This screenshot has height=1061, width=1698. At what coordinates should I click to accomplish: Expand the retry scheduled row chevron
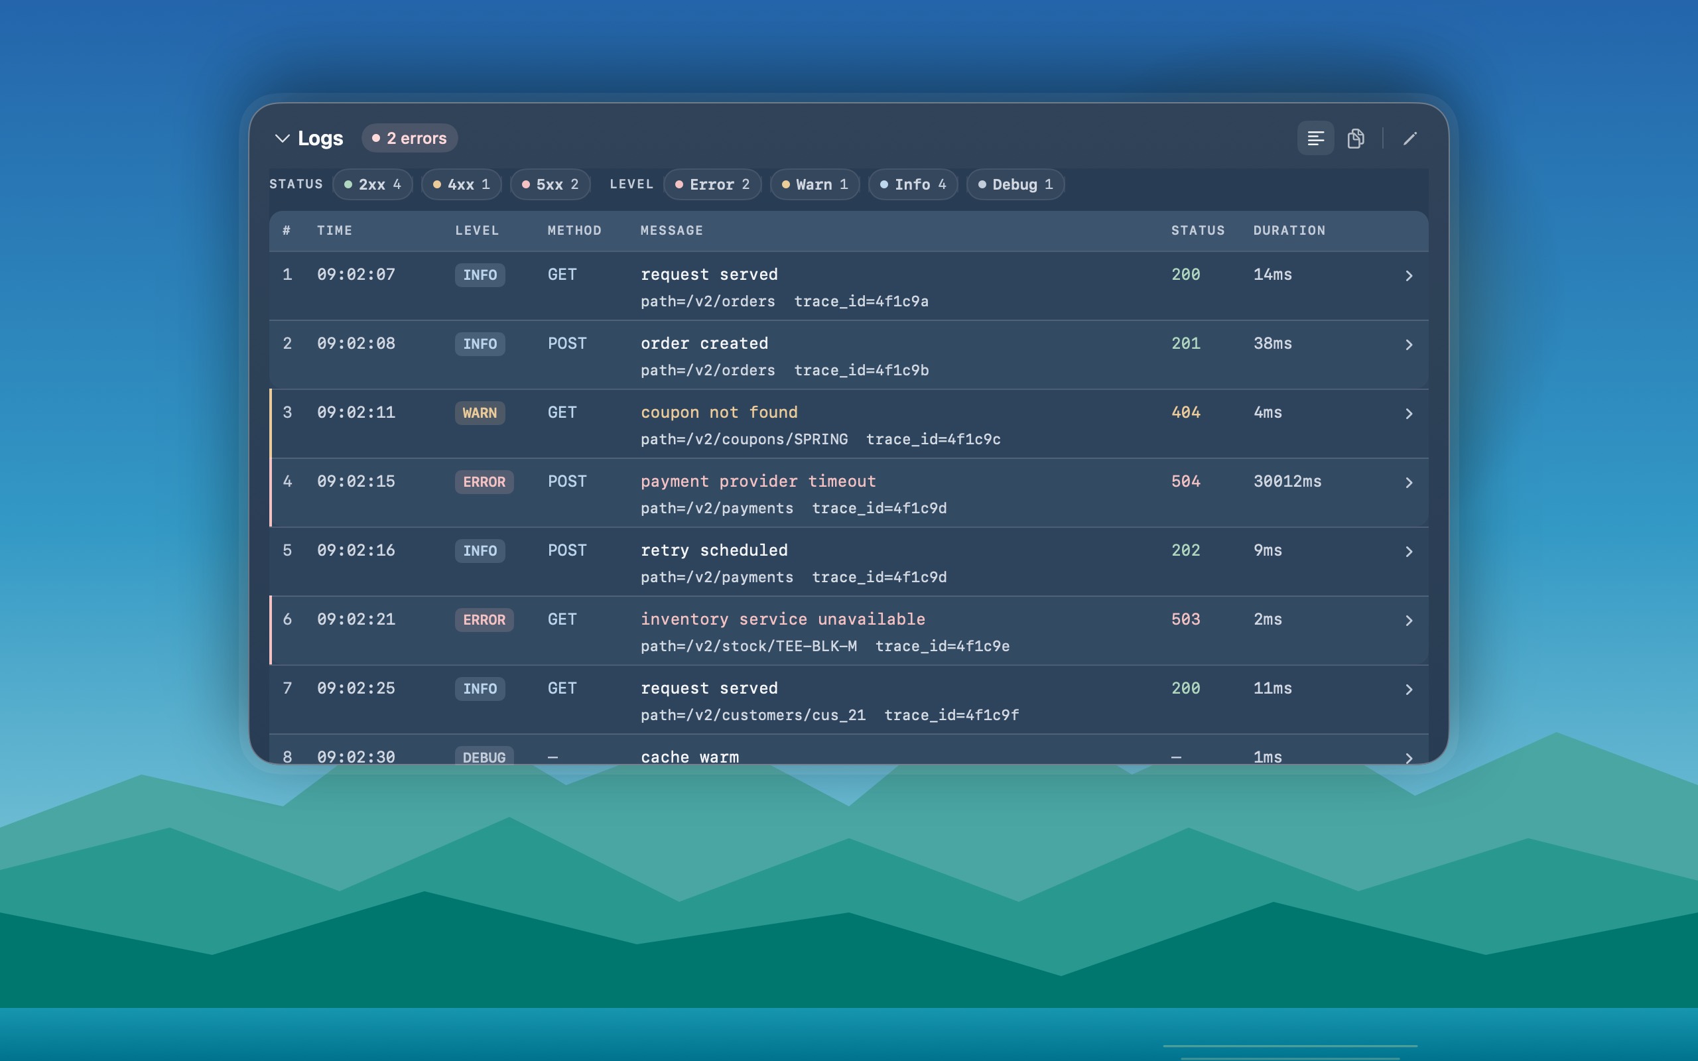[x=1408, y=552]
